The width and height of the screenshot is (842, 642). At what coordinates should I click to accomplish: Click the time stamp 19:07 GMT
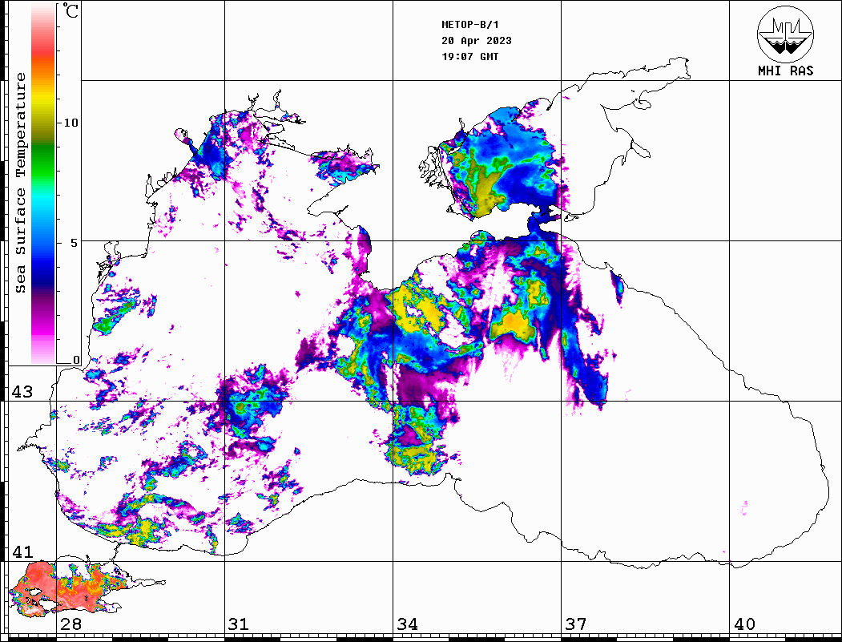(x=470, y=56)
